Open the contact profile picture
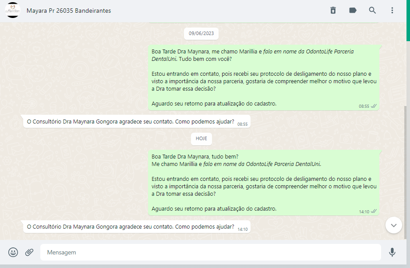410x268 pixels. pos(13,10)
